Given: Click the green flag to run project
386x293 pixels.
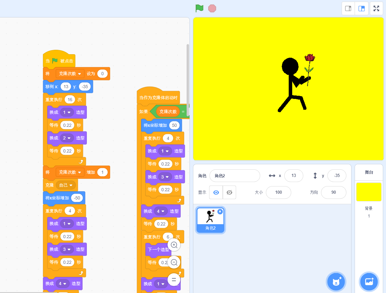Looking at the screenshot, I should [199, 8].
